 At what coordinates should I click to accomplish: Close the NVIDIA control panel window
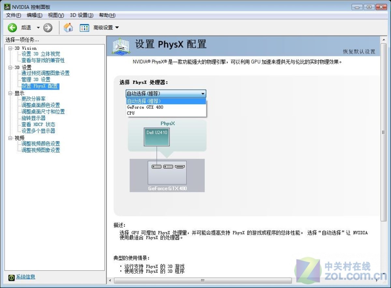(x=381, y=7)
